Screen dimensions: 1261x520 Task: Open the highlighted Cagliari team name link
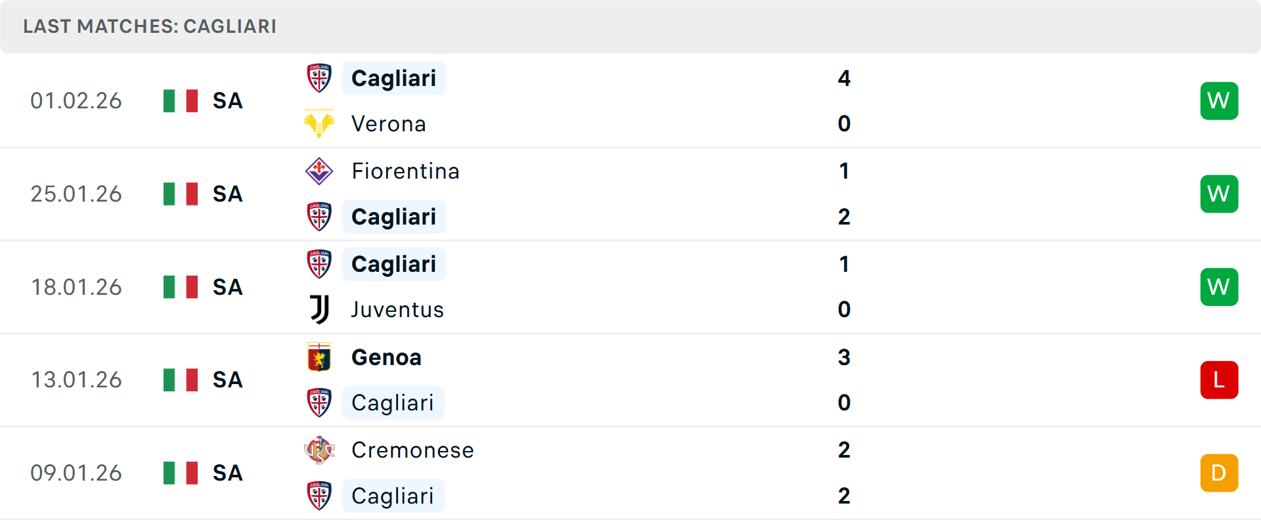pyautogui.click(x=393, y=78)
